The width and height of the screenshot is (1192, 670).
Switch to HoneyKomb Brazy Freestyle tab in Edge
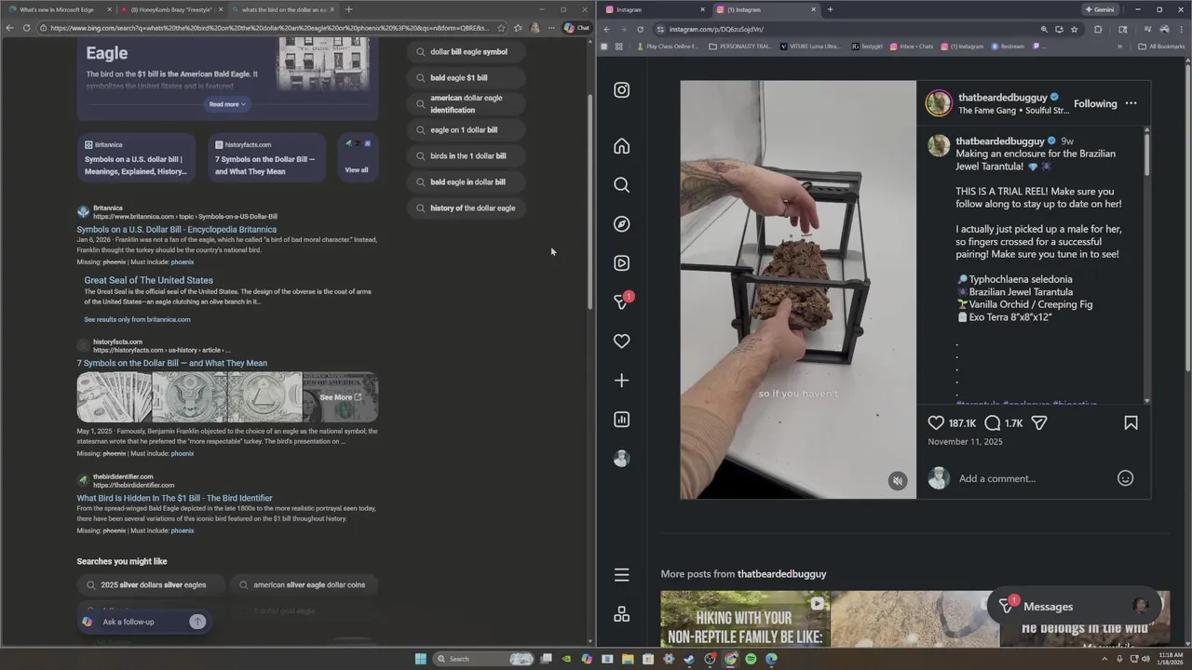(171, 9)
